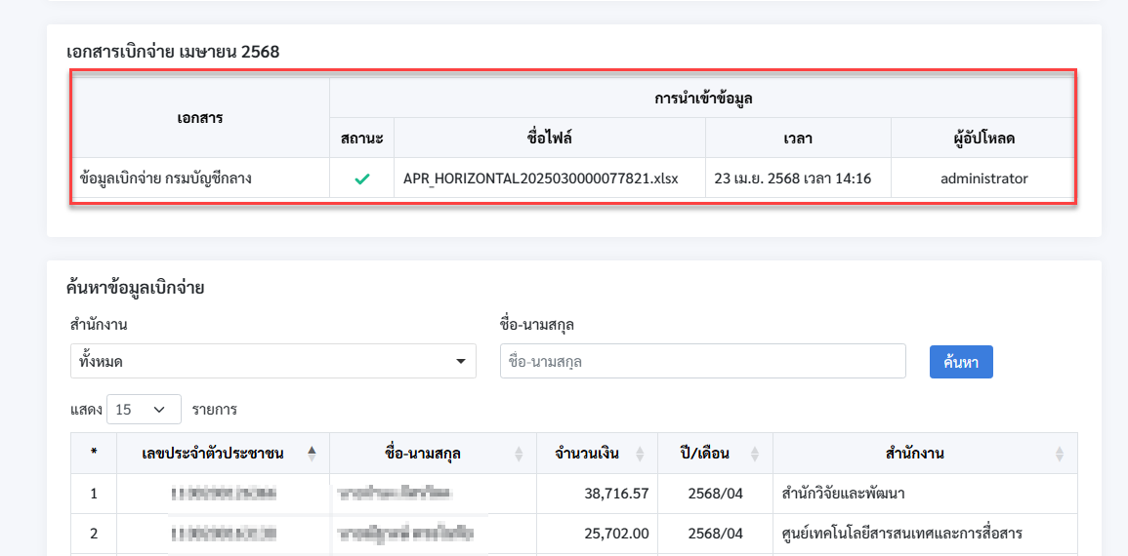Click heading เอกสารเบิกจ่าย เมษายน 2568
The width and height of the screenshot is (1128, 556).
pos(173,52)
